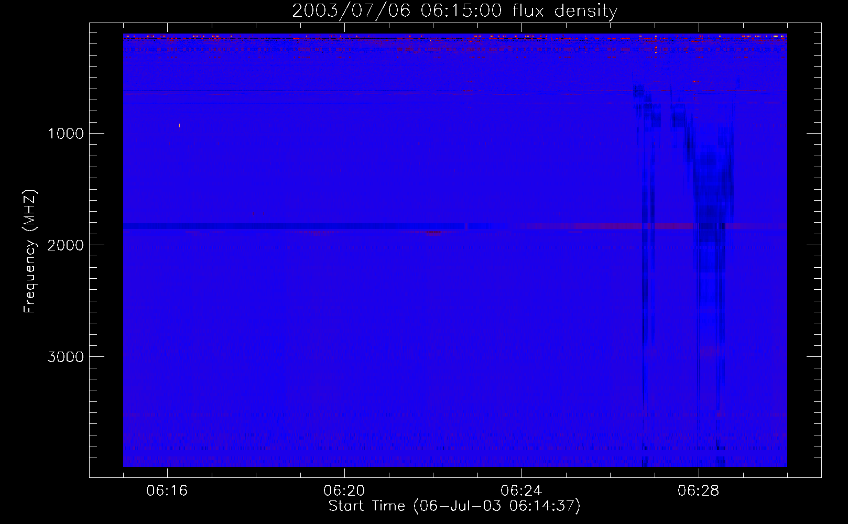The width and height of the screenshot is (848, 524).
Task: Click the 2000 frequency tick label
Action: coord(66,245)
